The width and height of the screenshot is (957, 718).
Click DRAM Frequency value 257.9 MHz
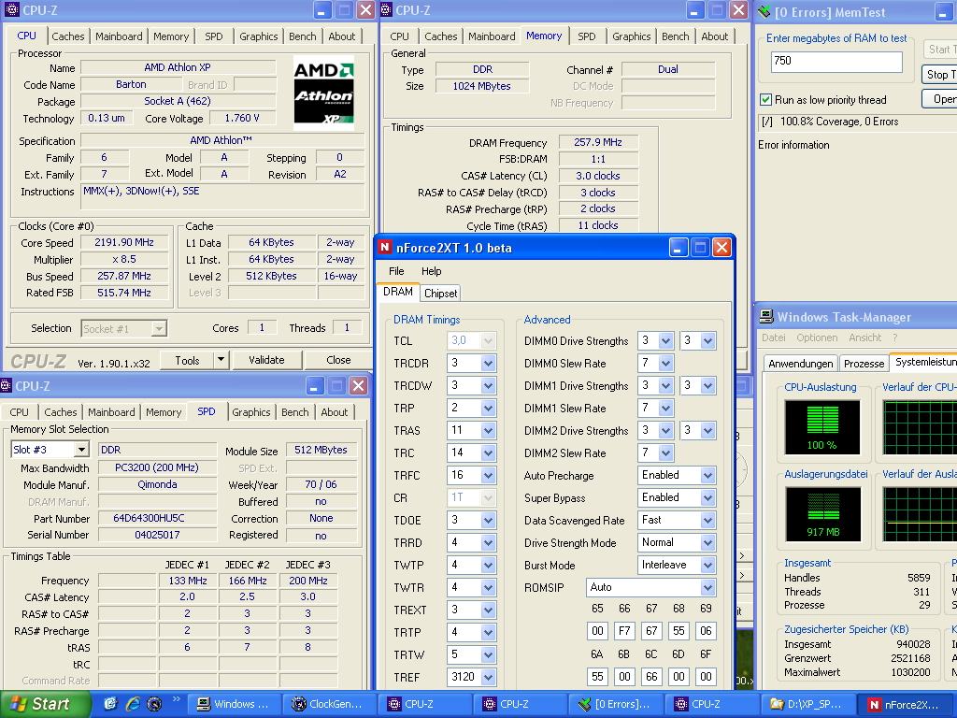pyautogui.click(x=597, y=142)
